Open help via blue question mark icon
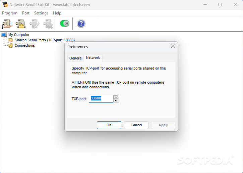Screen dimensions: 243x173 tap(81, 24)
